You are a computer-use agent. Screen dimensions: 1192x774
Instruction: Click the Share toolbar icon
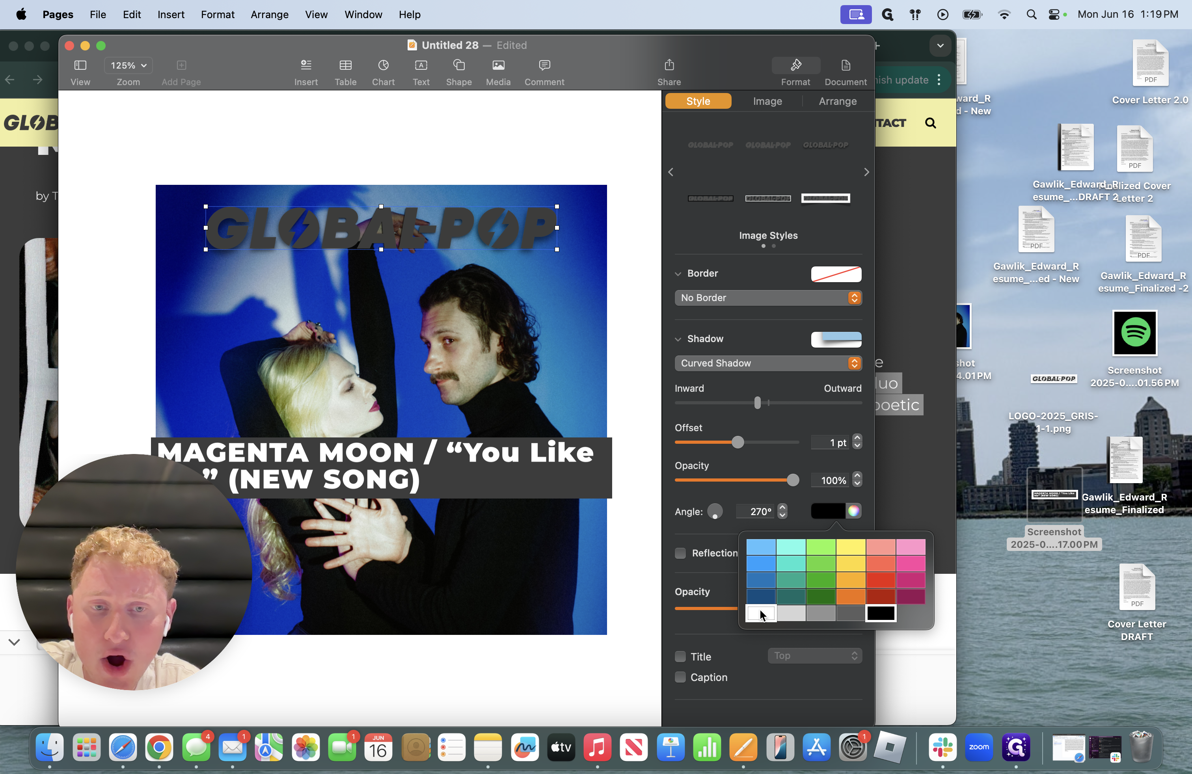669,65
